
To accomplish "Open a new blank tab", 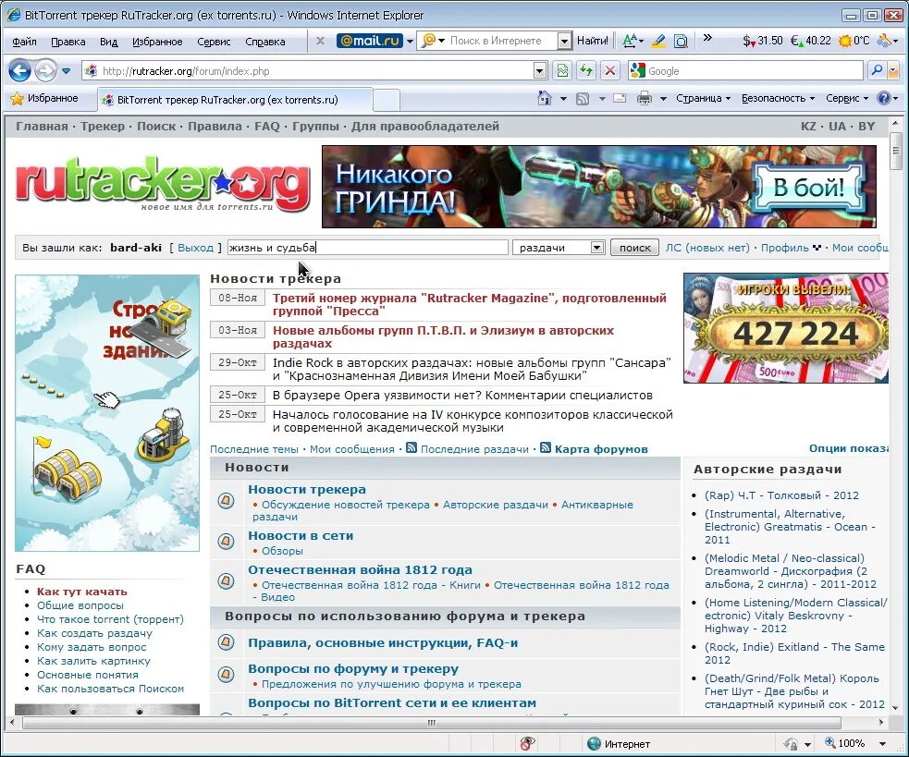I will 387,100.
